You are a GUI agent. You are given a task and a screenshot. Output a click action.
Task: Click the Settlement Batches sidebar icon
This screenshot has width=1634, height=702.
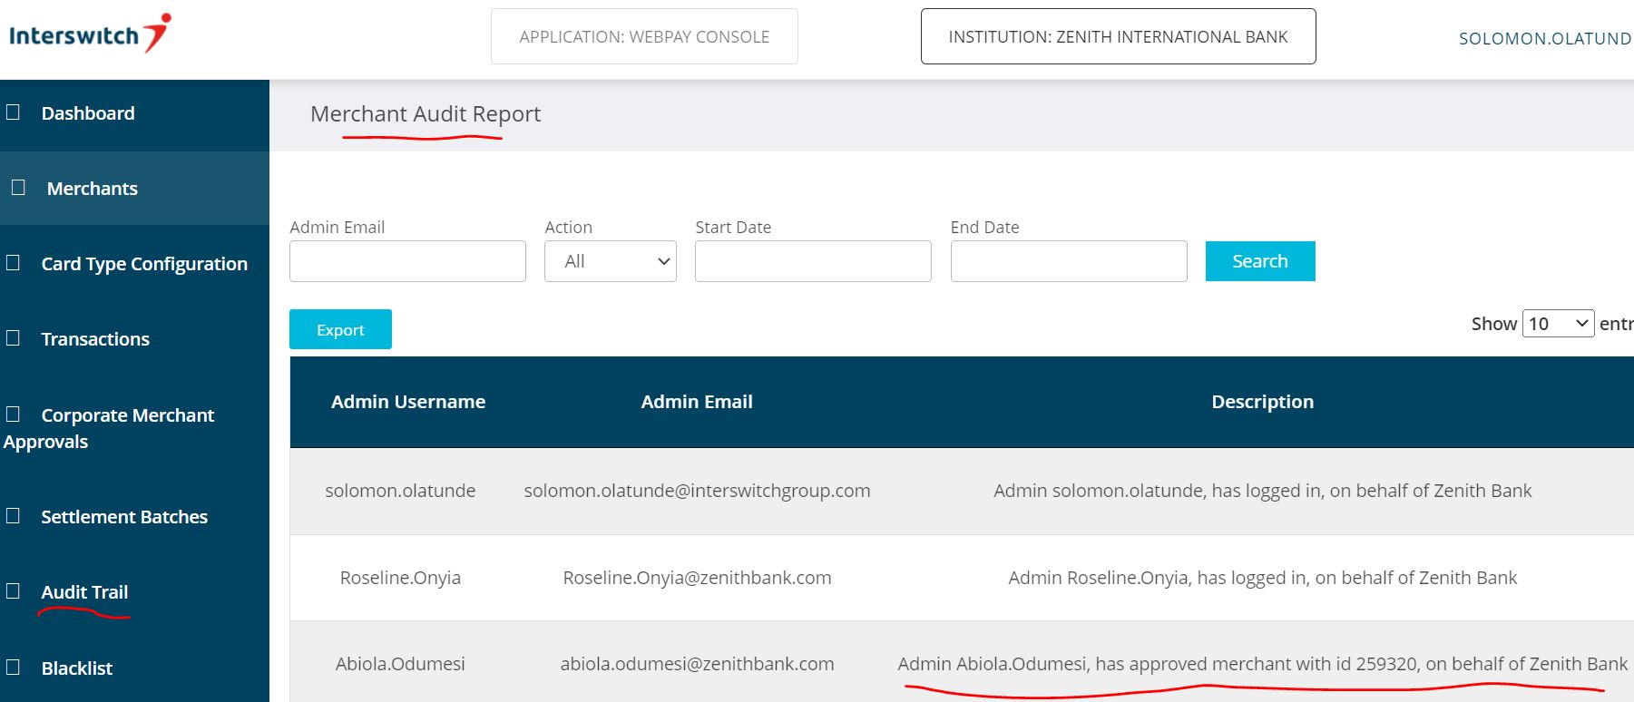[14, 516]
